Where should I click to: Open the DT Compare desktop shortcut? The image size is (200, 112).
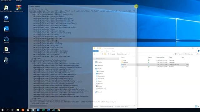tap(6, 50)
